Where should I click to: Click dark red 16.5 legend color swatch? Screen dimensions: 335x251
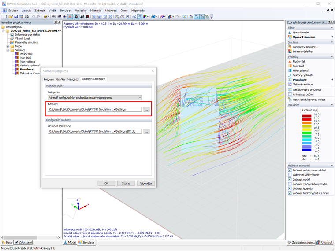click(x=306, y=116)
